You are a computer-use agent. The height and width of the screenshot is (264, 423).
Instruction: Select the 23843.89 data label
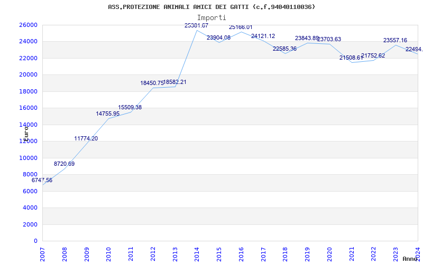(307, 38)
